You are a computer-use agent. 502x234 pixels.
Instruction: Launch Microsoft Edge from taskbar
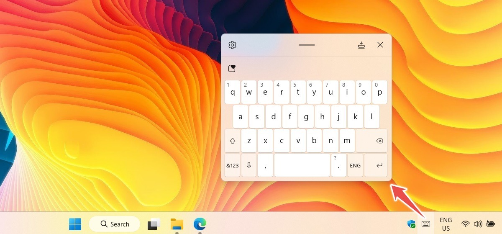point(200,224)
